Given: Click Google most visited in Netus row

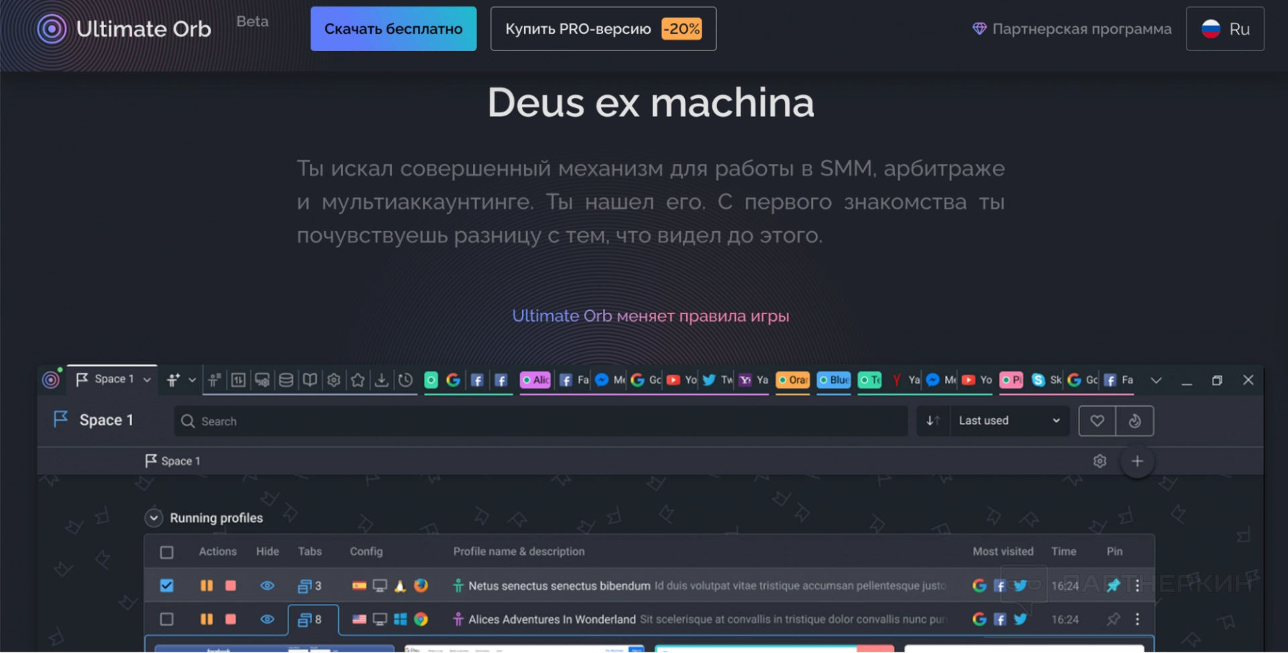Looking at the screenshot, I should tap(979, 586).
